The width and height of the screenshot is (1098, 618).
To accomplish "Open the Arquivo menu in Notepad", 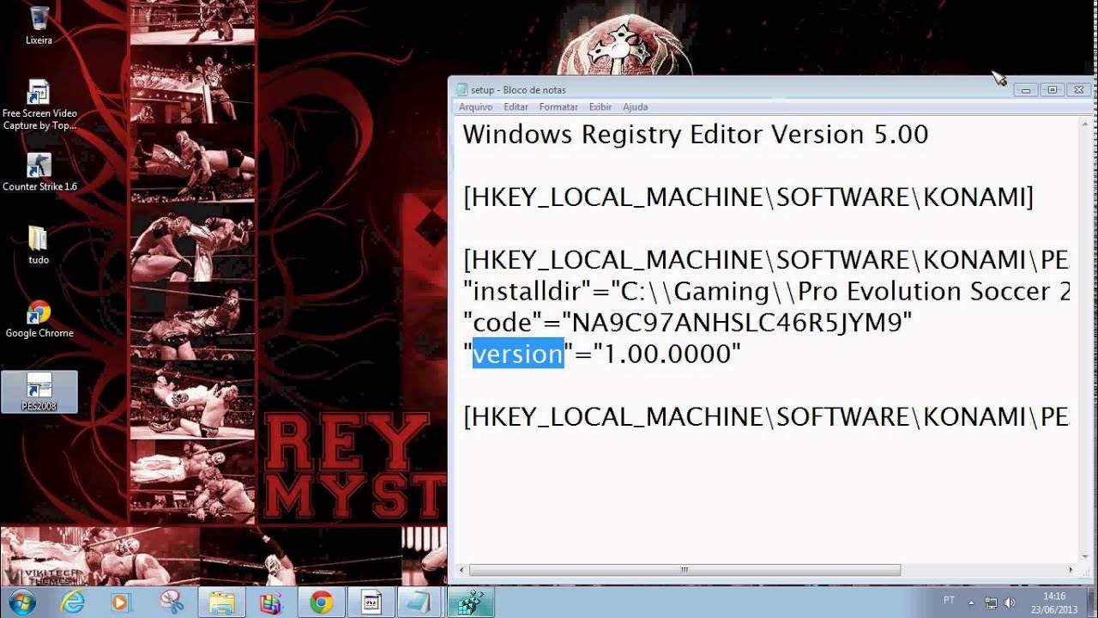I will coord(475,107).
